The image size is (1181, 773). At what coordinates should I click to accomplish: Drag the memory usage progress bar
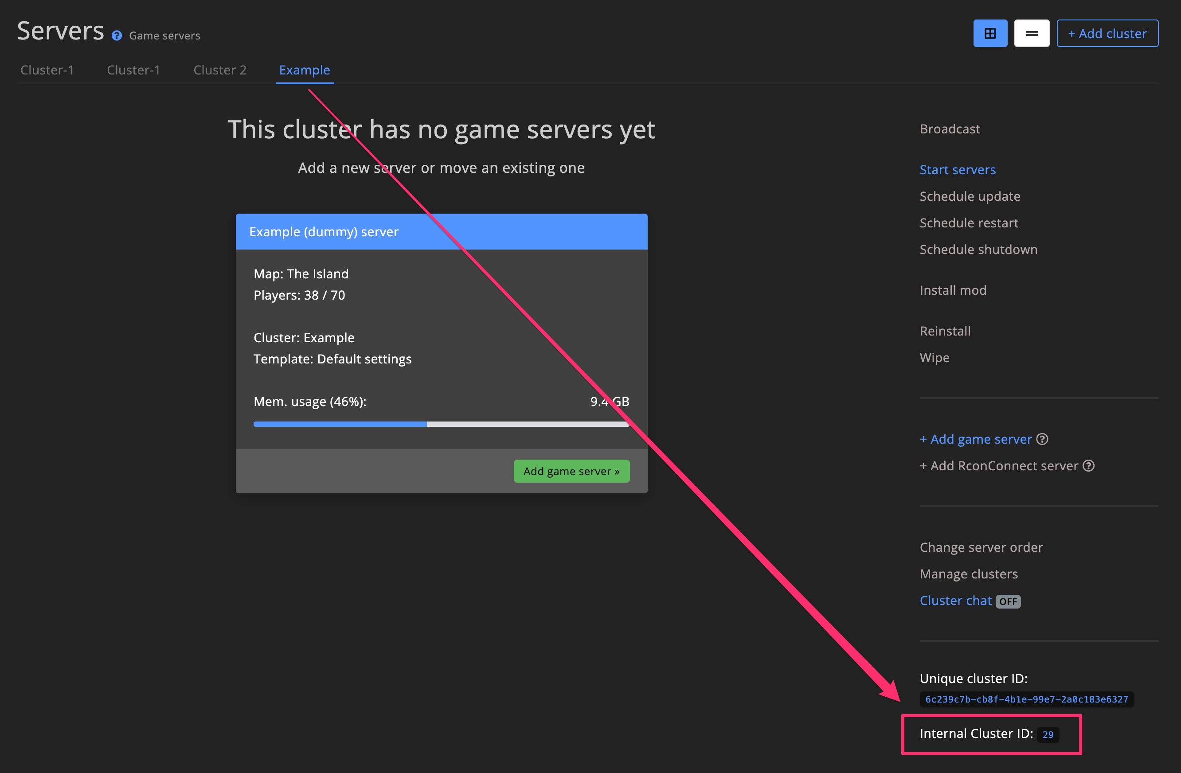441,424
